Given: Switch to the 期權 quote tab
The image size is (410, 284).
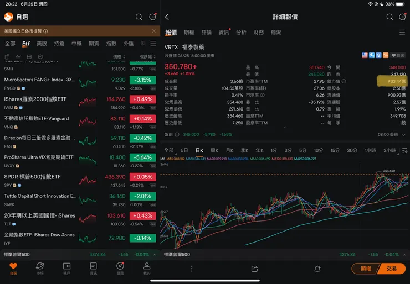Looking at the screenshot, I should point(189,33).
